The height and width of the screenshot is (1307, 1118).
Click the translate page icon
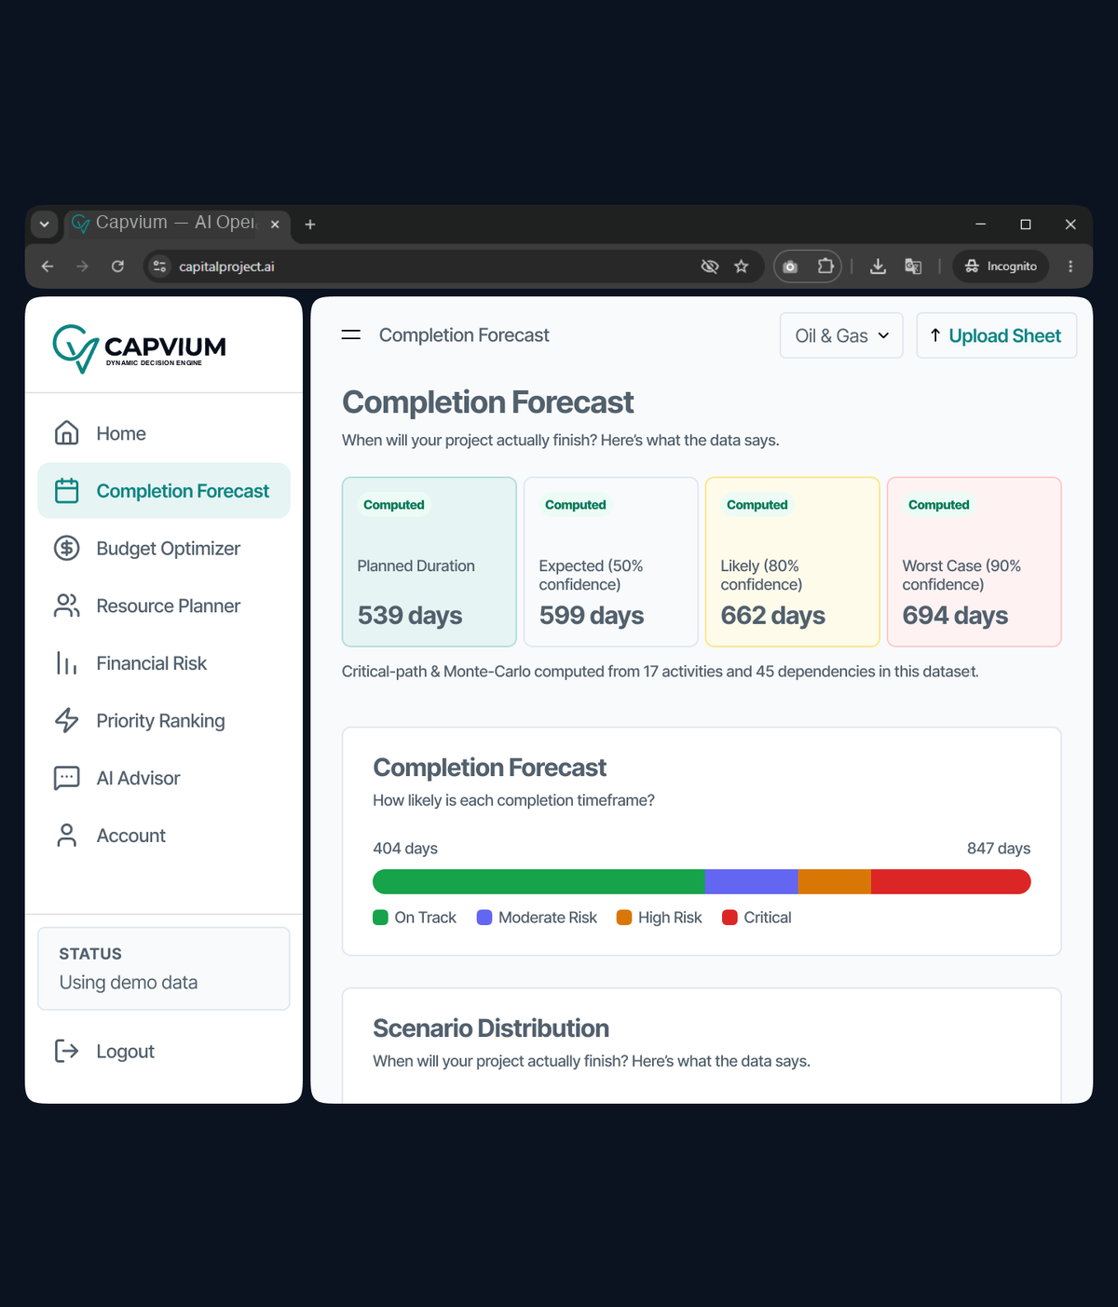point(913,266)
